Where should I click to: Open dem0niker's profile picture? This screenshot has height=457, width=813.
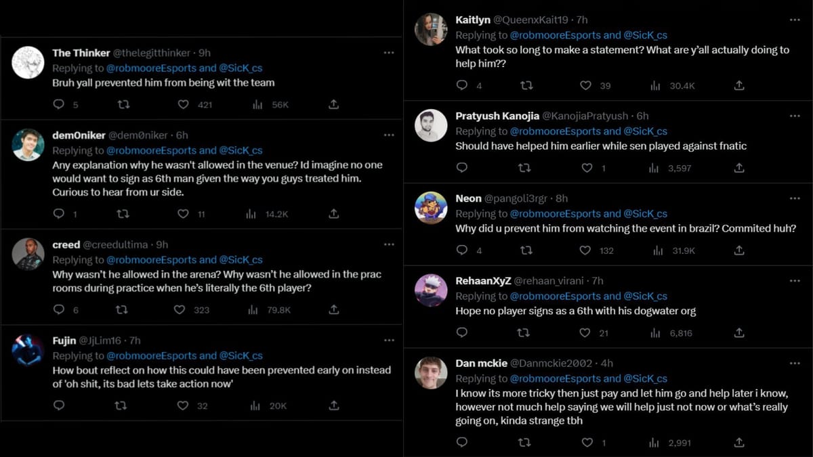(28, 145)
